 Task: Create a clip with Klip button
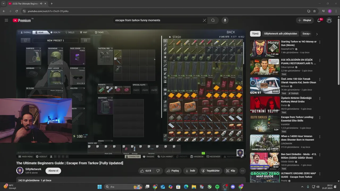tap(231, 171)
